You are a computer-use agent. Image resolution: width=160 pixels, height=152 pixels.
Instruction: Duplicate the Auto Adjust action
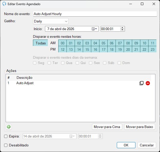(x=141, y=83)
